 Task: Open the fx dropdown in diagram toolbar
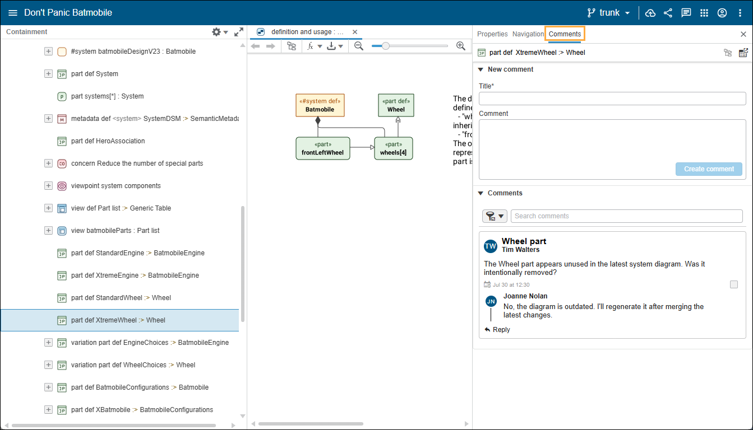(x=315, y=46)
